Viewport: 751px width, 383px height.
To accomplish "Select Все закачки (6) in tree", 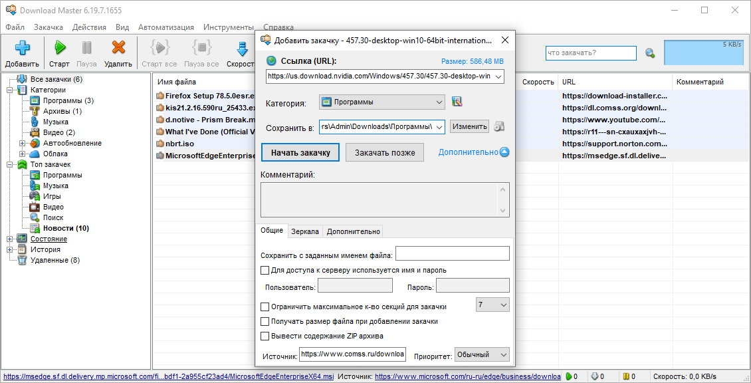I will tap(56, 79).
